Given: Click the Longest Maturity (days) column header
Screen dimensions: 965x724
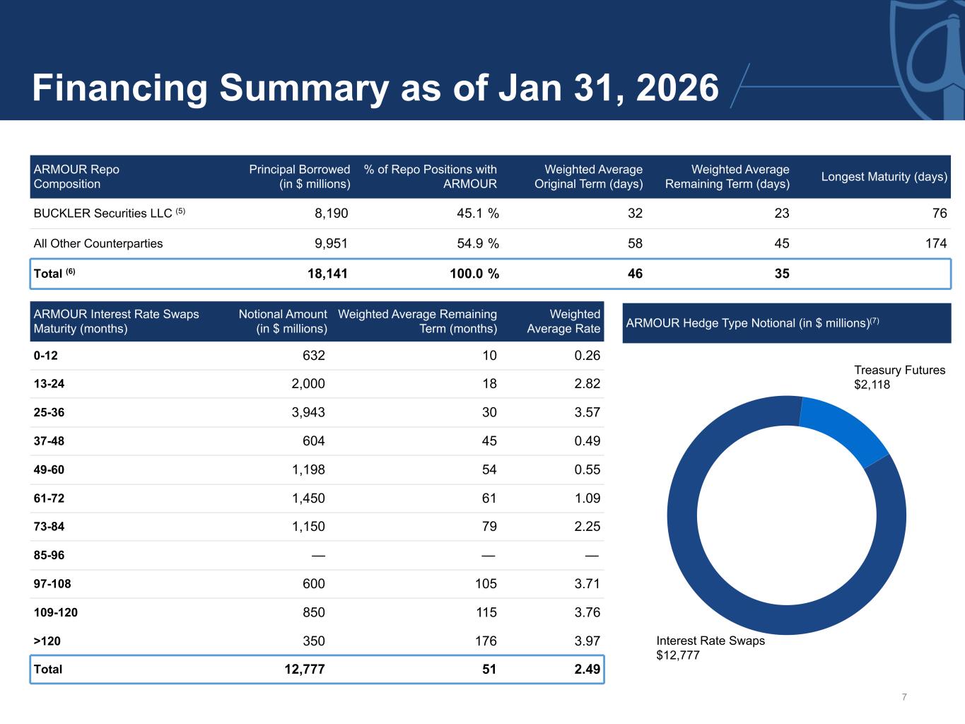Looking at the screenshot, I should coord(884,177).
